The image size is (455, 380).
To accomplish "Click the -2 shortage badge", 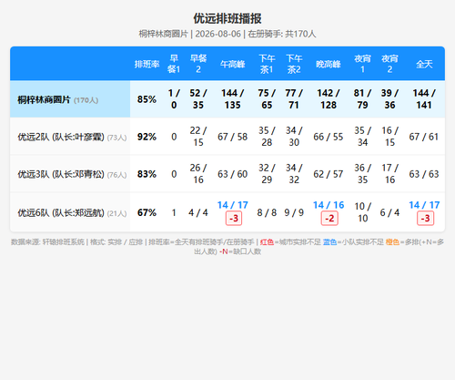I will point(329,219).
